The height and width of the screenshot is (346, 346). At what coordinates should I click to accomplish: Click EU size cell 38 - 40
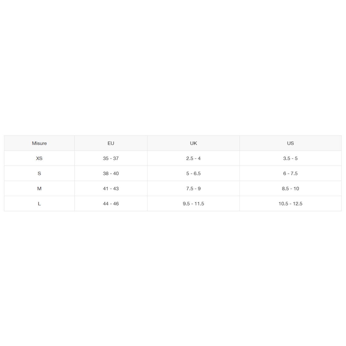tap(111, 174)
